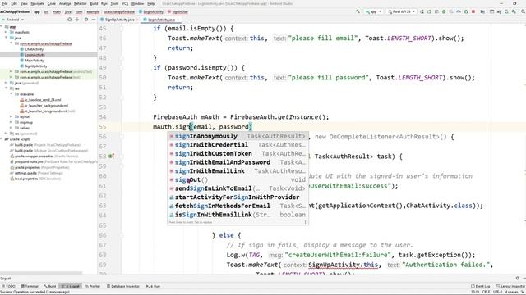
Task: Click the red Stop button in toolbar
Action: click(473, 11)
